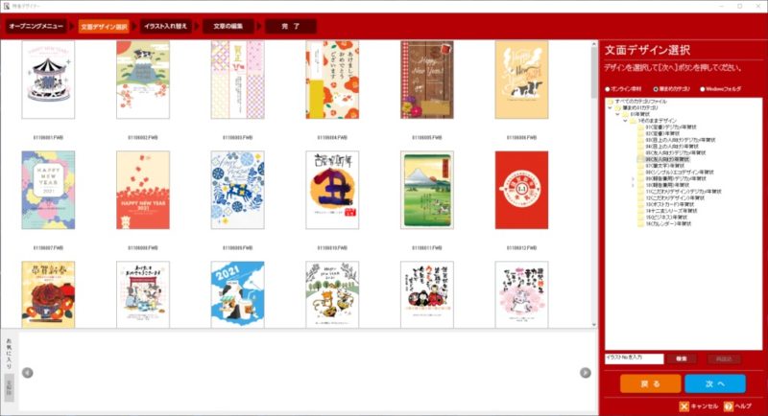Select the 13(ポストカード)年賀状 folder

click(669, 204)
